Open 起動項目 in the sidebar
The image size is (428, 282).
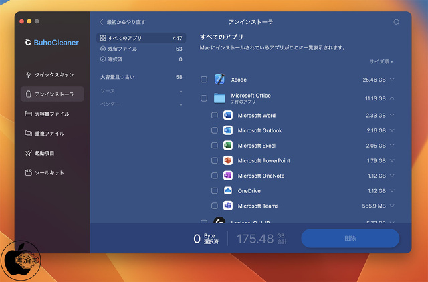[x=52, y=153]
